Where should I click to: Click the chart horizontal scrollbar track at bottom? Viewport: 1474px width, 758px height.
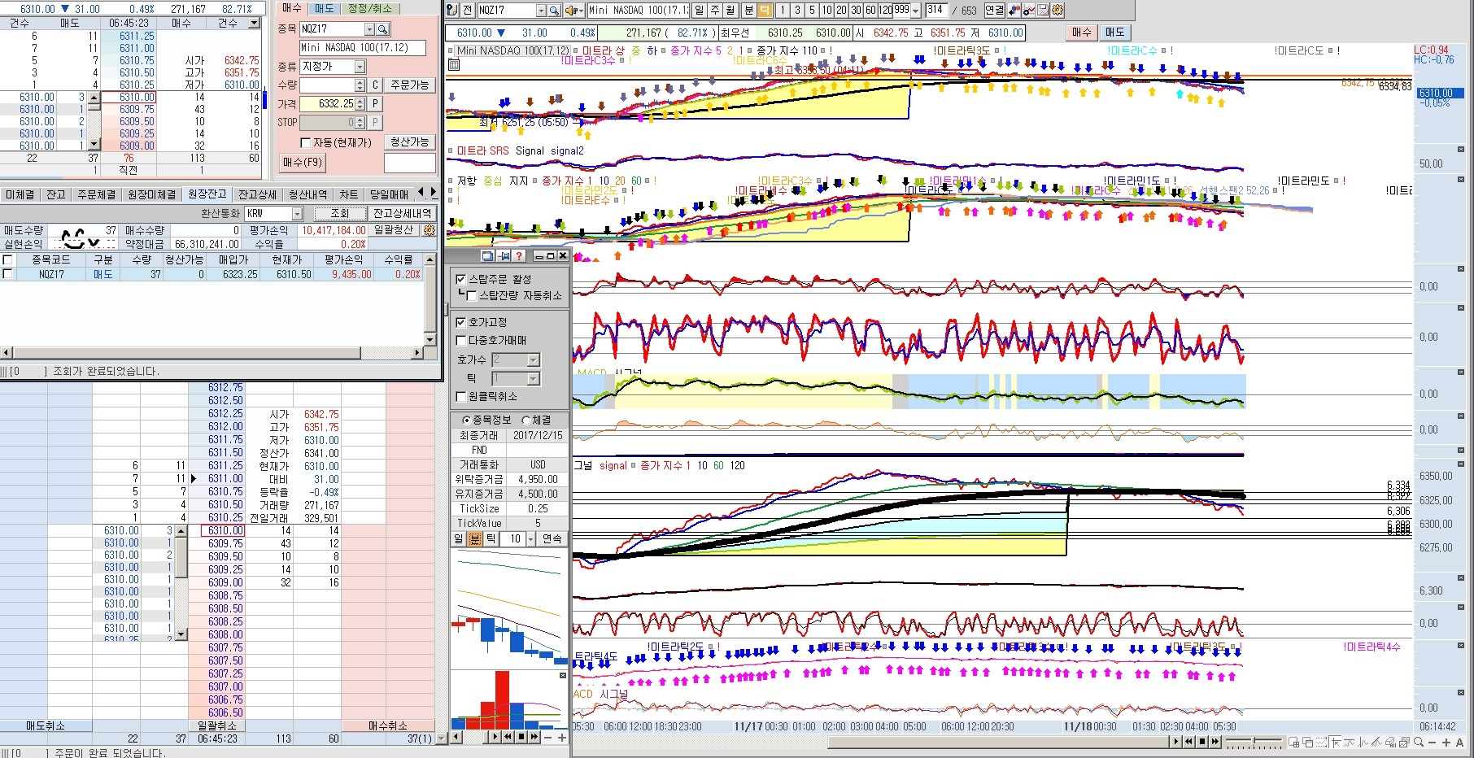(x=999, y=742)
